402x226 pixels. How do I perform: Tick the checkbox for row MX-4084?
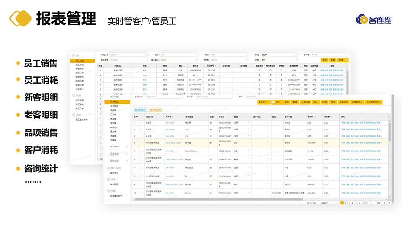coord(141,130)
